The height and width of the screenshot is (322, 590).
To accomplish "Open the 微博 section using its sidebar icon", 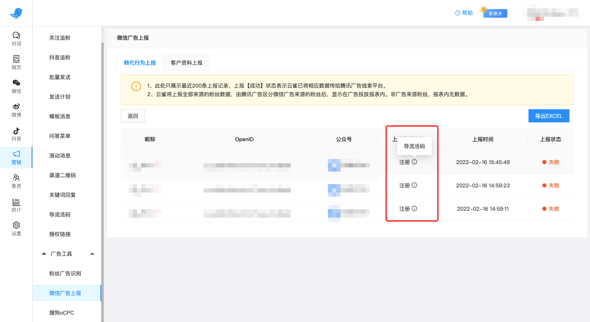I will click(x=16, y=110).
